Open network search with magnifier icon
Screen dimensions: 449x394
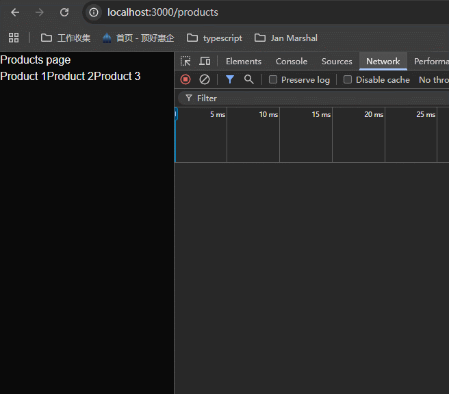pos(249,79)
